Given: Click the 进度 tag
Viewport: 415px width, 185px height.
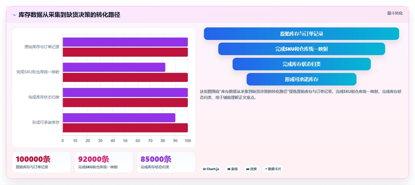Looking at the screenshot, I should pyautogui.click(x=251, y=169).
